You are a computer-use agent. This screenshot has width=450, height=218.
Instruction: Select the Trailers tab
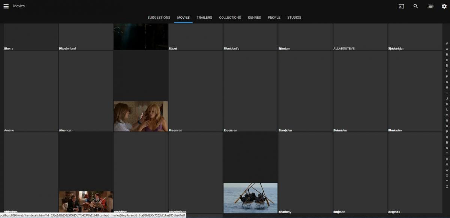click(x=204, y=18)
